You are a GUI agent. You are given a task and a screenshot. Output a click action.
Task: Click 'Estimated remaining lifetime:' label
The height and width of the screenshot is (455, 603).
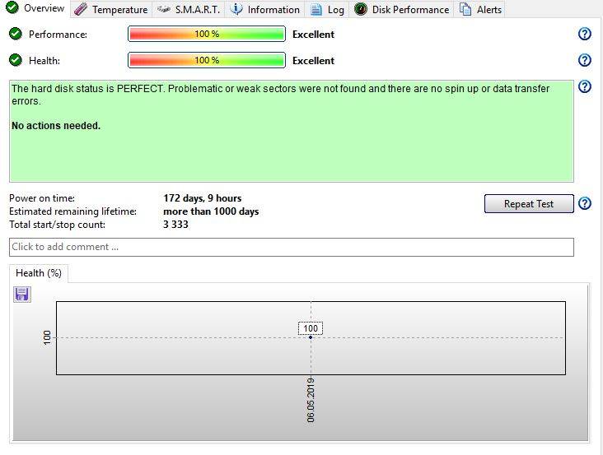[x=72, y=211]
